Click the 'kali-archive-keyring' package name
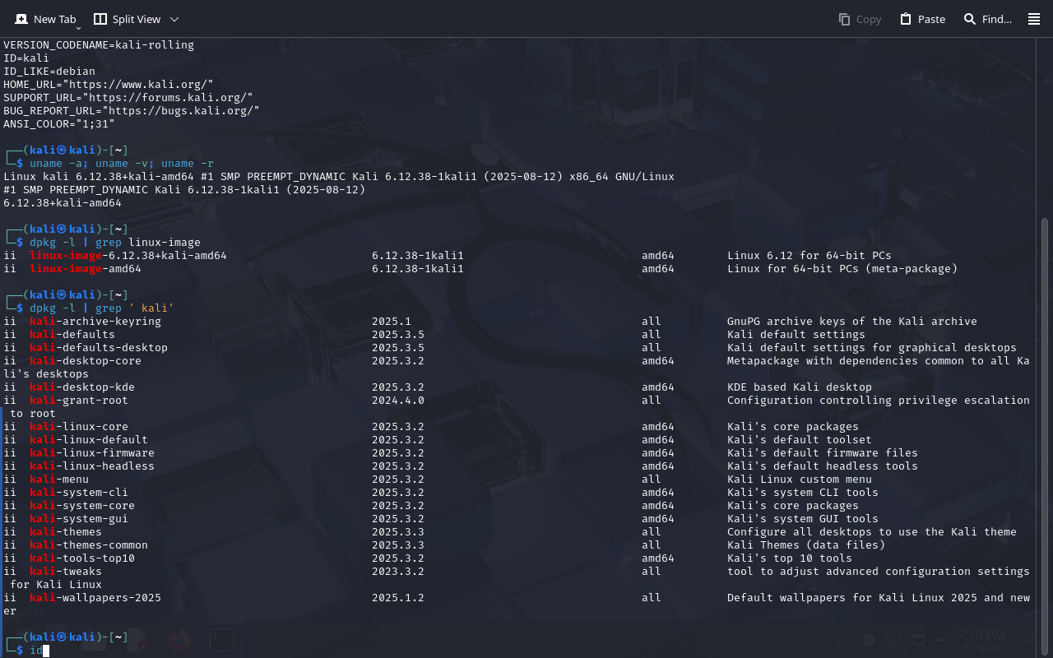Image resolution: width=1053 pixels, height=658 pixels. (x=95, y=322)
